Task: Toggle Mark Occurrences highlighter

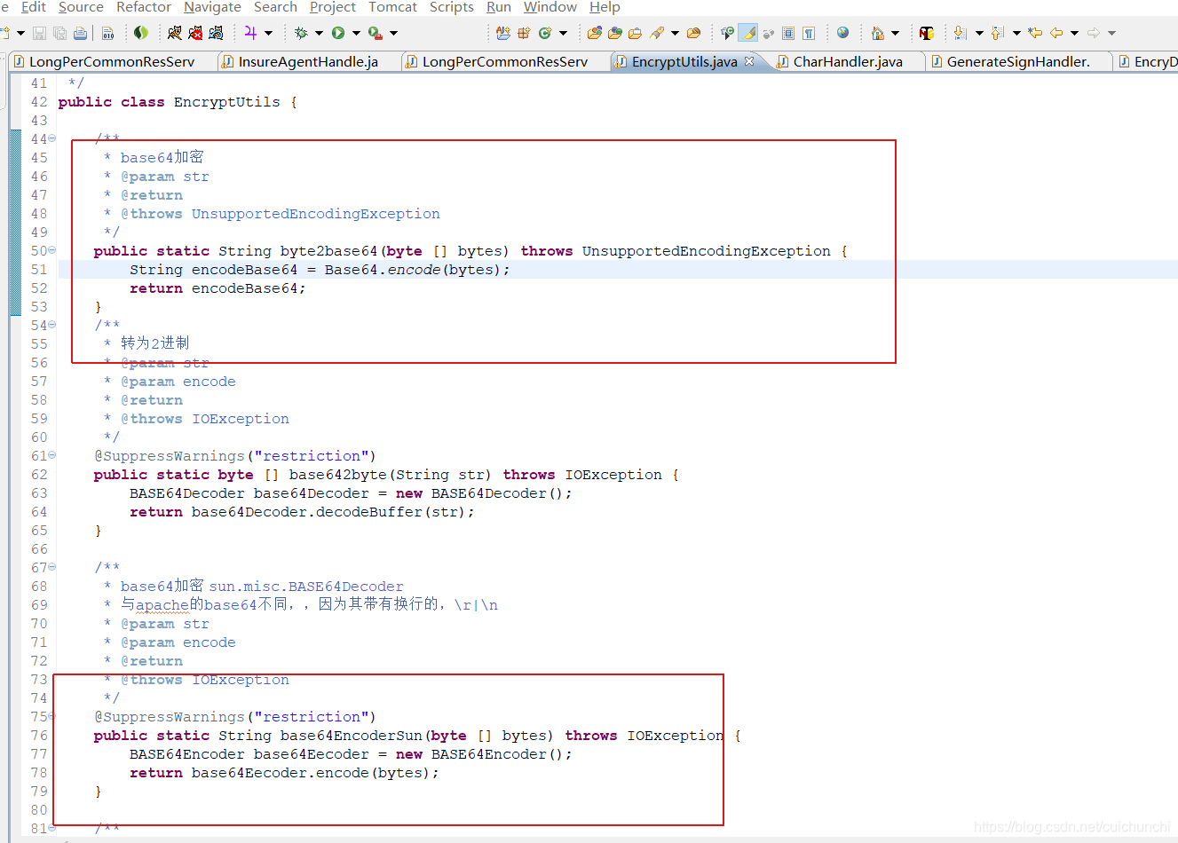Action: pos(747,33)
